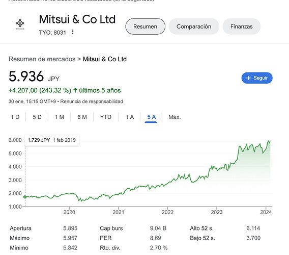Click the +4.207,00 (243,32 %) change text
289x255 pixels.
(x=40, y=90)
